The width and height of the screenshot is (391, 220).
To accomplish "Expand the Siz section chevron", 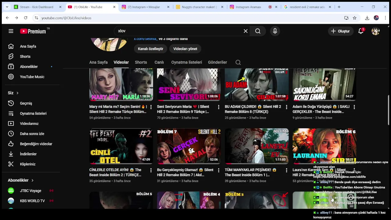I will (x=17, y=93).
